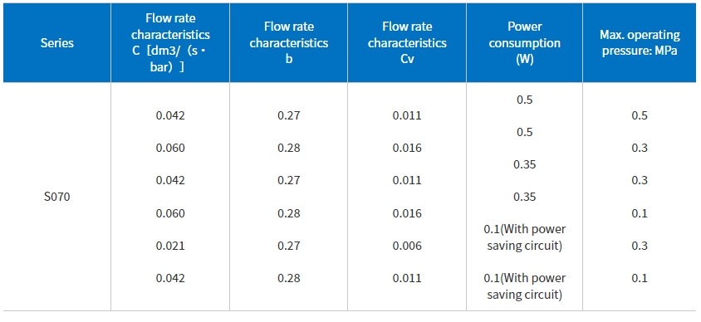Click the Flow rate characteristics C header
The height and width of the screenshot is (322, 701).
click(170, 43)
